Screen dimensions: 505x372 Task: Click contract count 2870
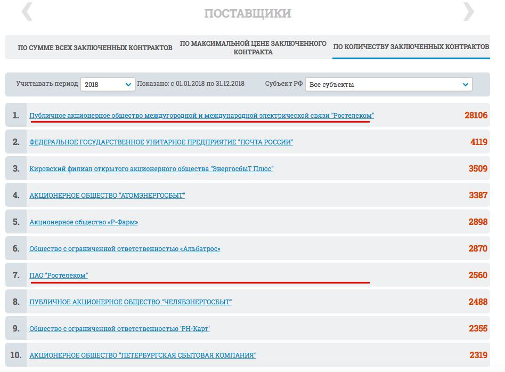(x=478, y=248)
